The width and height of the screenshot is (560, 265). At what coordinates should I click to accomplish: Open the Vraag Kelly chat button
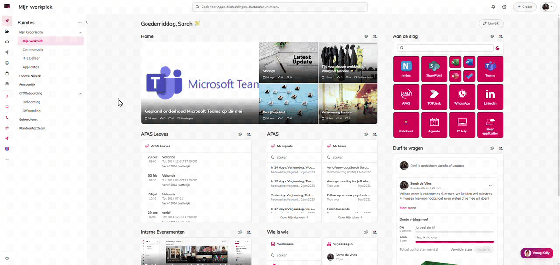pos(537,252)
